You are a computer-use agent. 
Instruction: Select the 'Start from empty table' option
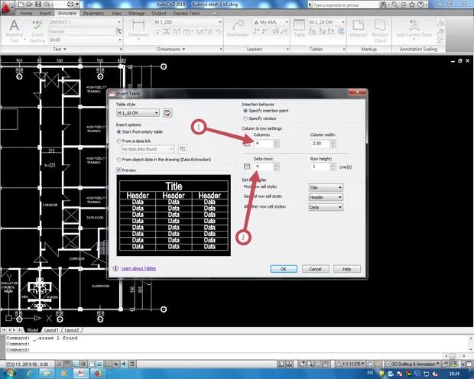tap(119, 131)
